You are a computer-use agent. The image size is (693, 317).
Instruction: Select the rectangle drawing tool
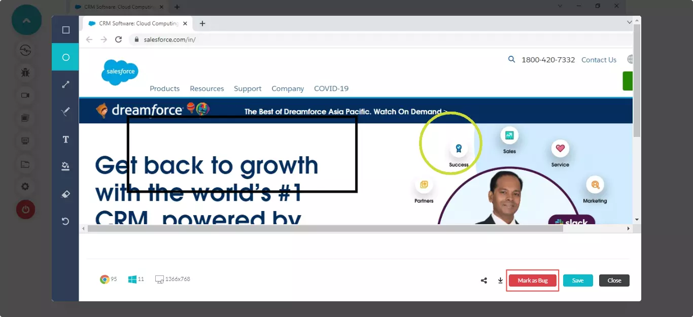click(x=65, y=30)
